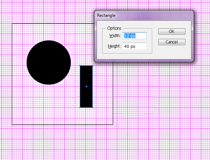Click the Height label in Options
This screenshot has height=160, width=210.
coord(114,46)
